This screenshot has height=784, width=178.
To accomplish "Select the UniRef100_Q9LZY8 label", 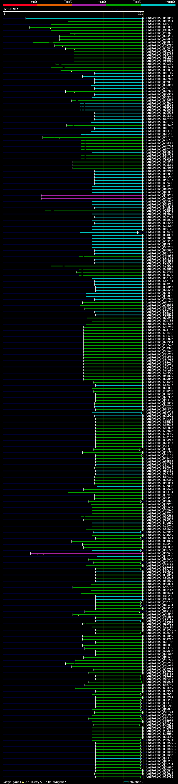I will click(159, 51).
